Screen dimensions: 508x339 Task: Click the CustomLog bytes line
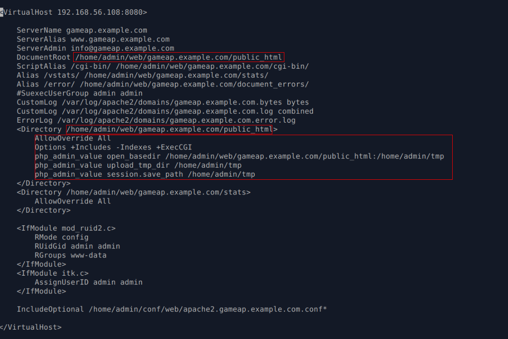[163, 102]
